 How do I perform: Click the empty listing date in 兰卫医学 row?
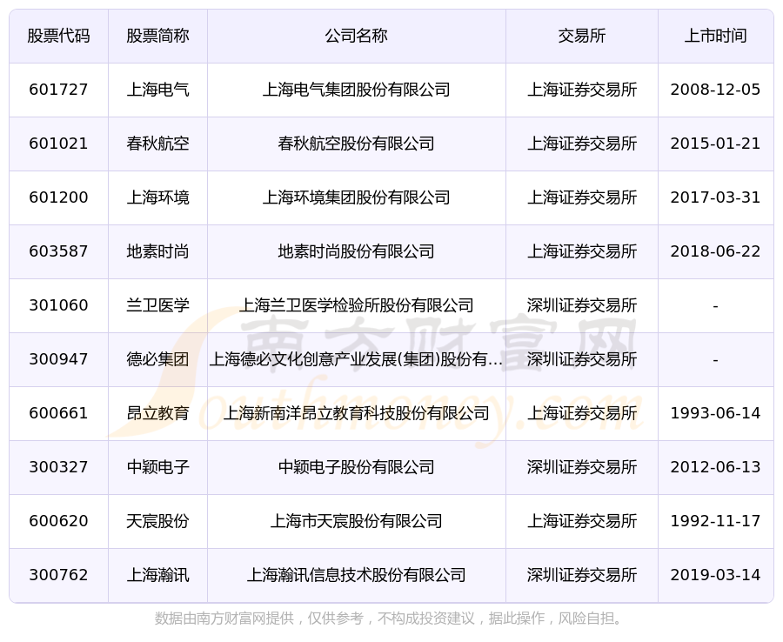click(x=716, y=306)
